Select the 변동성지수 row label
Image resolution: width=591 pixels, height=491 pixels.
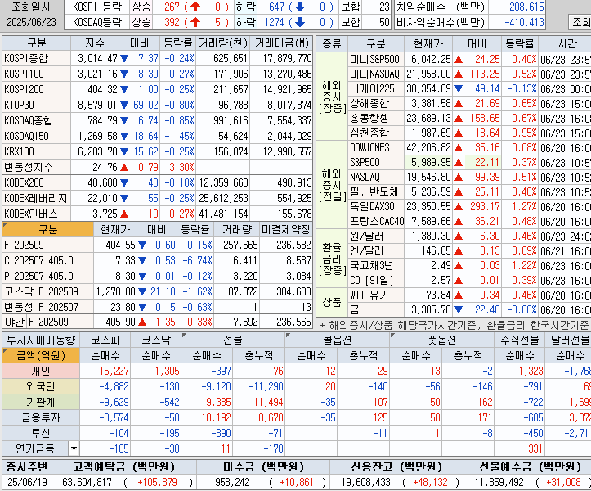36,167
